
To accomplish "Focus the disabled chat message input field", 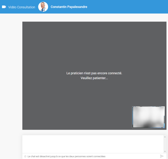I will point(92,156).
